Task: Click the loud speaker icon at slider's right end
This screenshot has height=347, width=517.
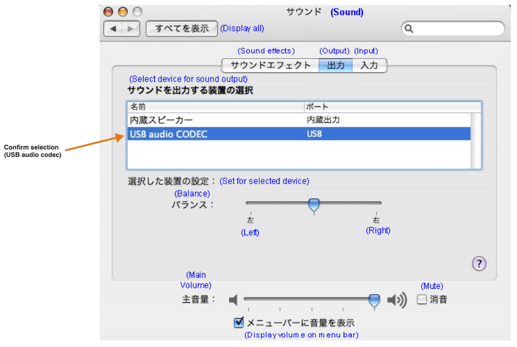Action: (x=395, y=300)
